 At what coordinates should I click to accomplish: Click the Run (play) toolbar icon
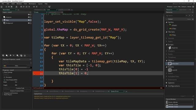coord(24,7)
